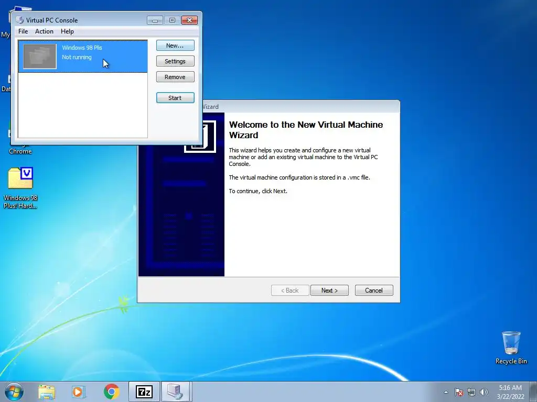Show hidden system tray icons

point(446,392)
